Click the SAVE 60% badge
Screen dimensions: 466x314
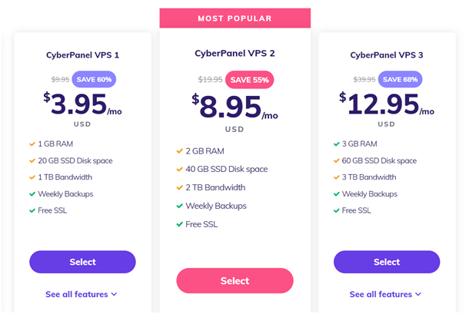click(94, 79)
